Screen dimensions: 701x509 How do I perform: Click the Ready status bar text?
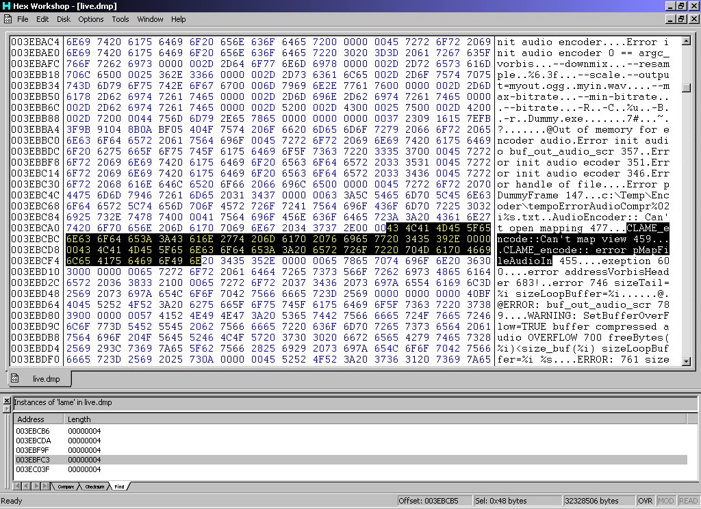tap(12, 501)
